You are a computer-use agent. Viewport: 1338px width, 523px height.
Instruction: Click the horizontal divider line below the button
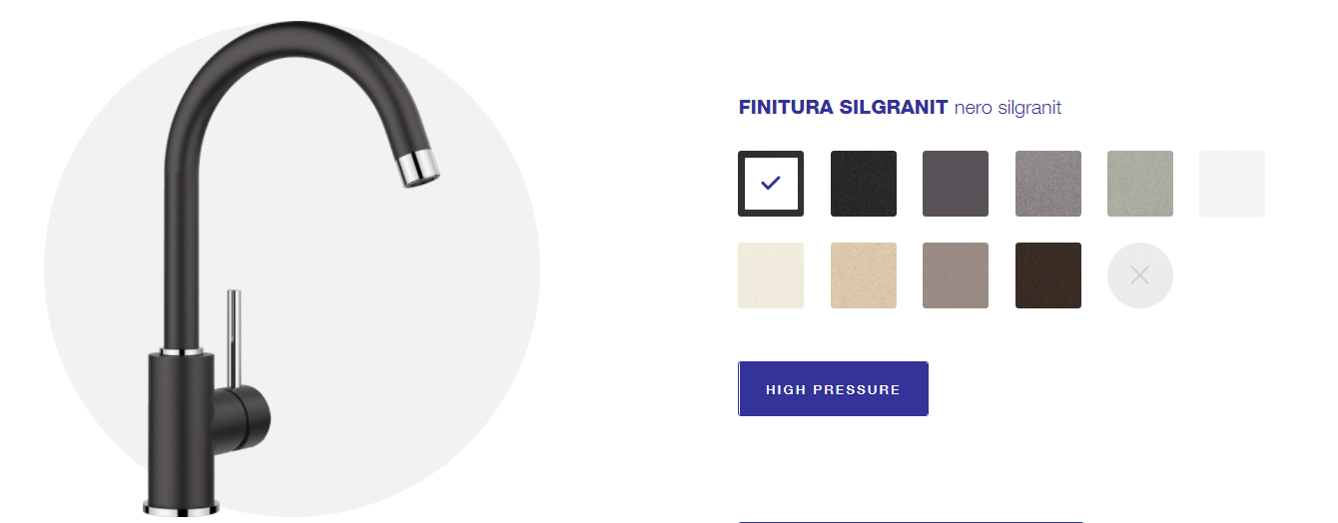pos(911,521)
